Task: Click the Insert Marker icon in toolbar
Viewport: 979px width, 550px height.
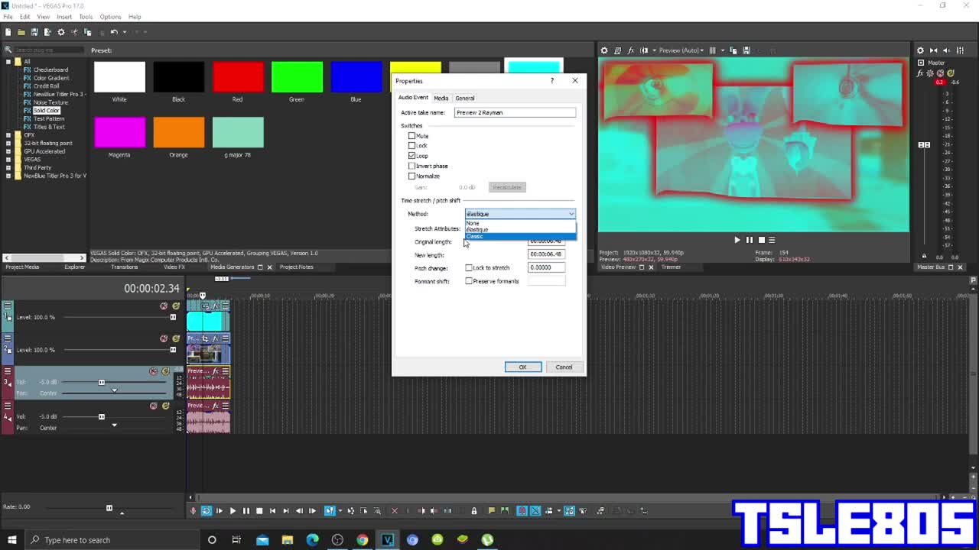Action: (x=491, y=511)
